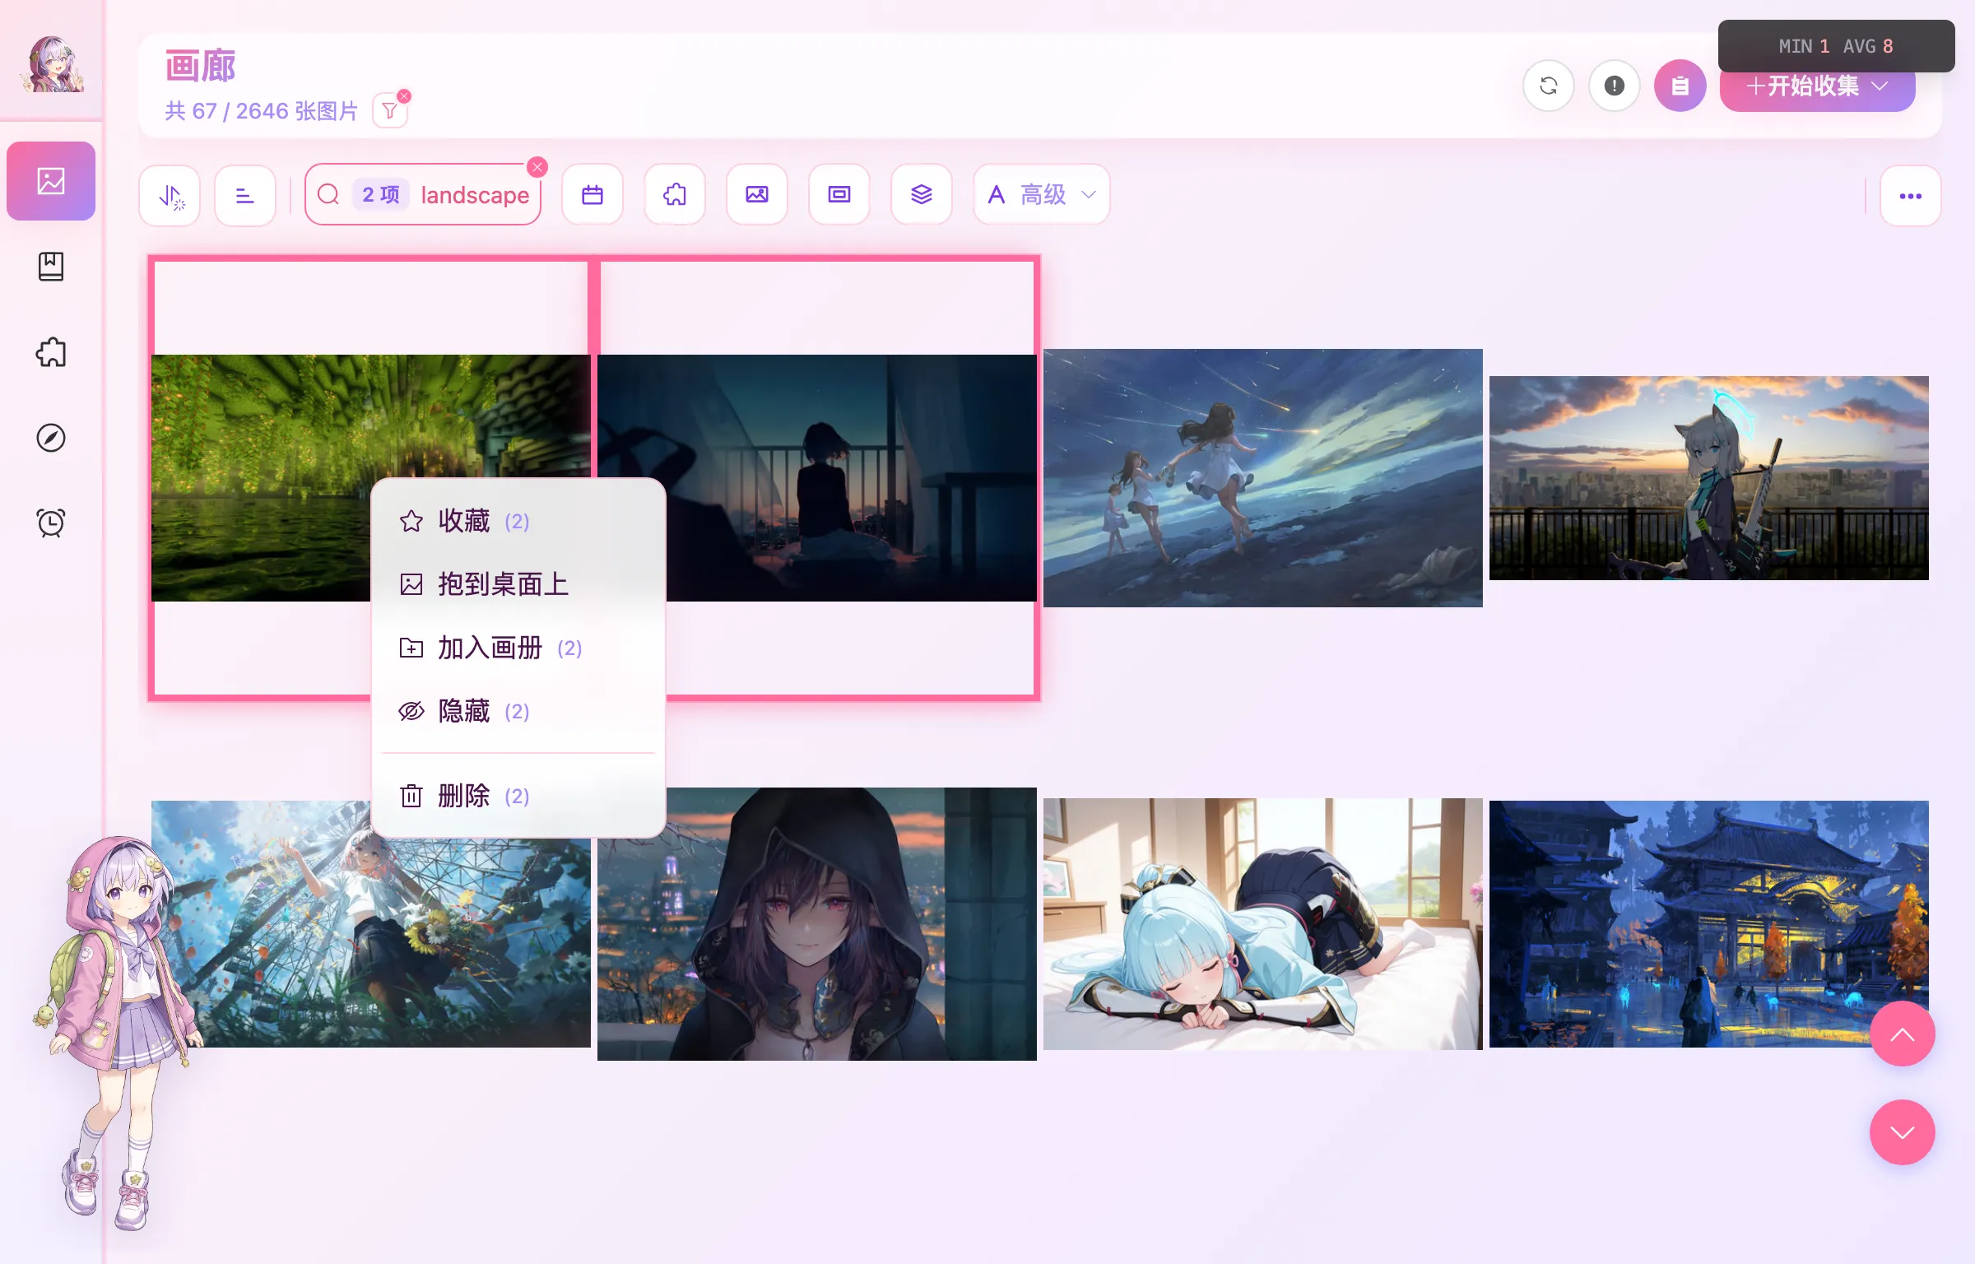The width and height of the screenshot is (1975, 1264).
Task: Click the 画廊 page title
Action: 200,66
